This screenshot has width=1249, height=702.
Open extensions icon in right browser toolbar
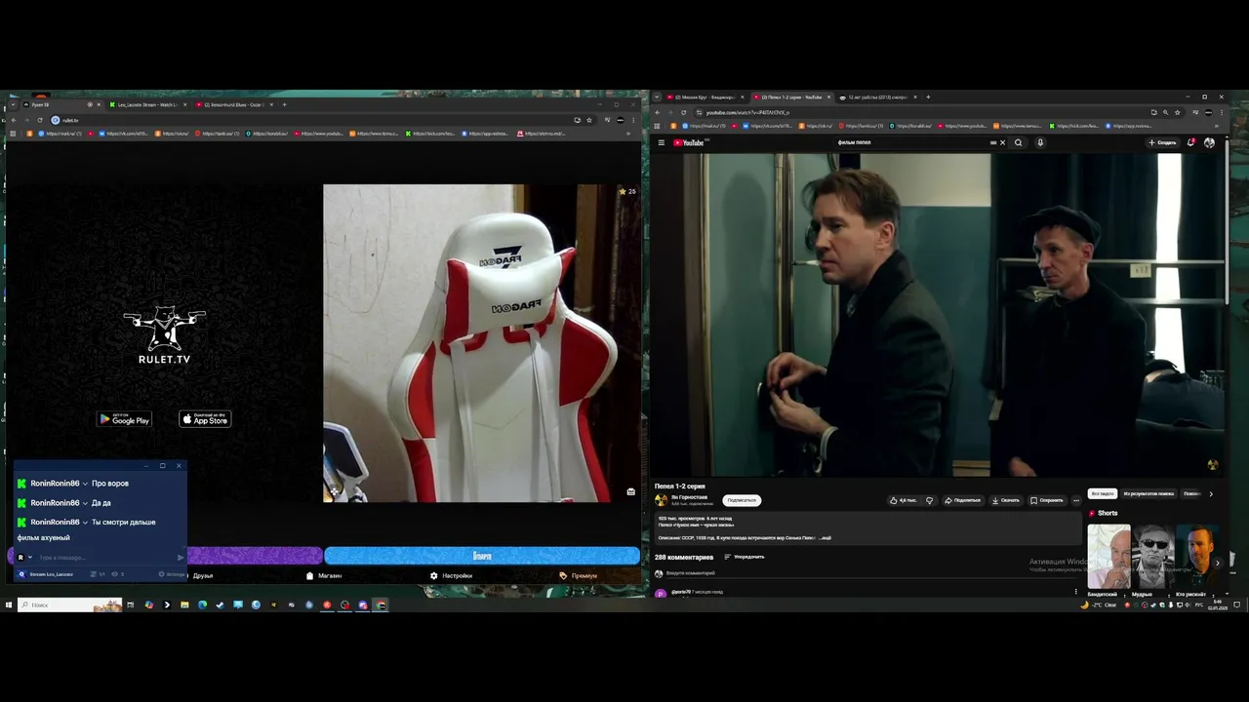[x=1195, y=112]
